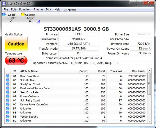Click the status orb for Vendor Specific
This screenshot has height=128, width=156.
[x=8, y=117]
